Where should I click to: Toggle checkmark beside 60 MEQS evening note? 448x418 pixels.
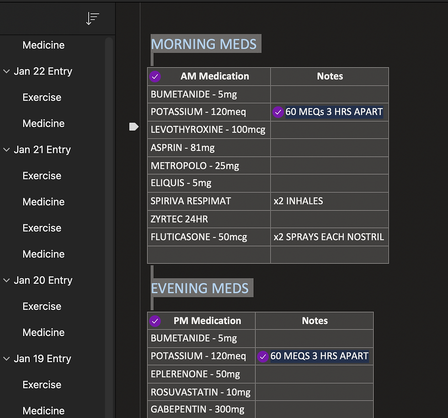(x=263, y=357)
